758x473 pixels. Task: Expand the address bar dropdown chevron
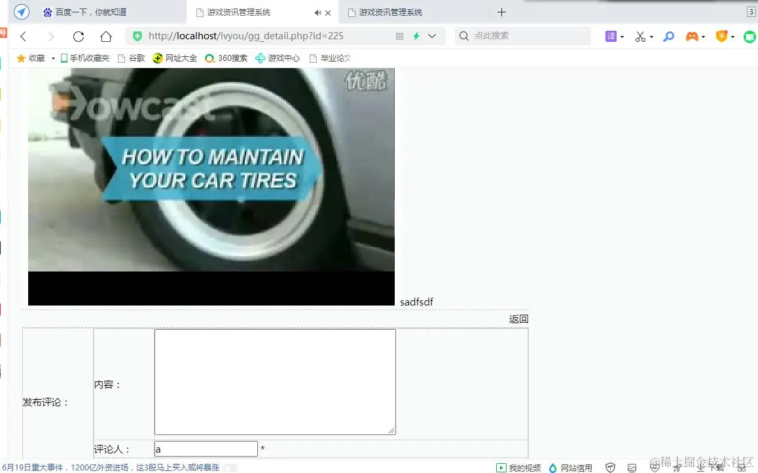coord(432,36)
